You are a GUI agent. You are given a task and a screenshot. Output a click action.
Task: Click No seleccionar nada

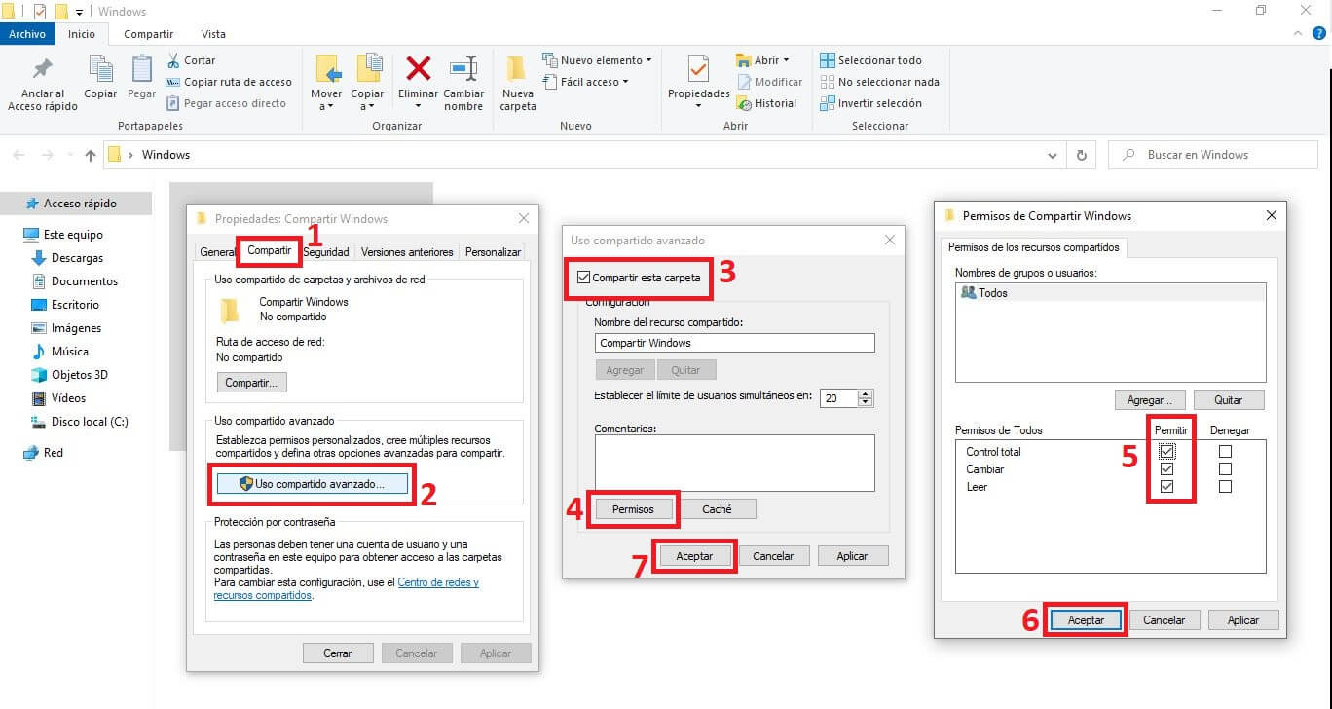(879, 82)
